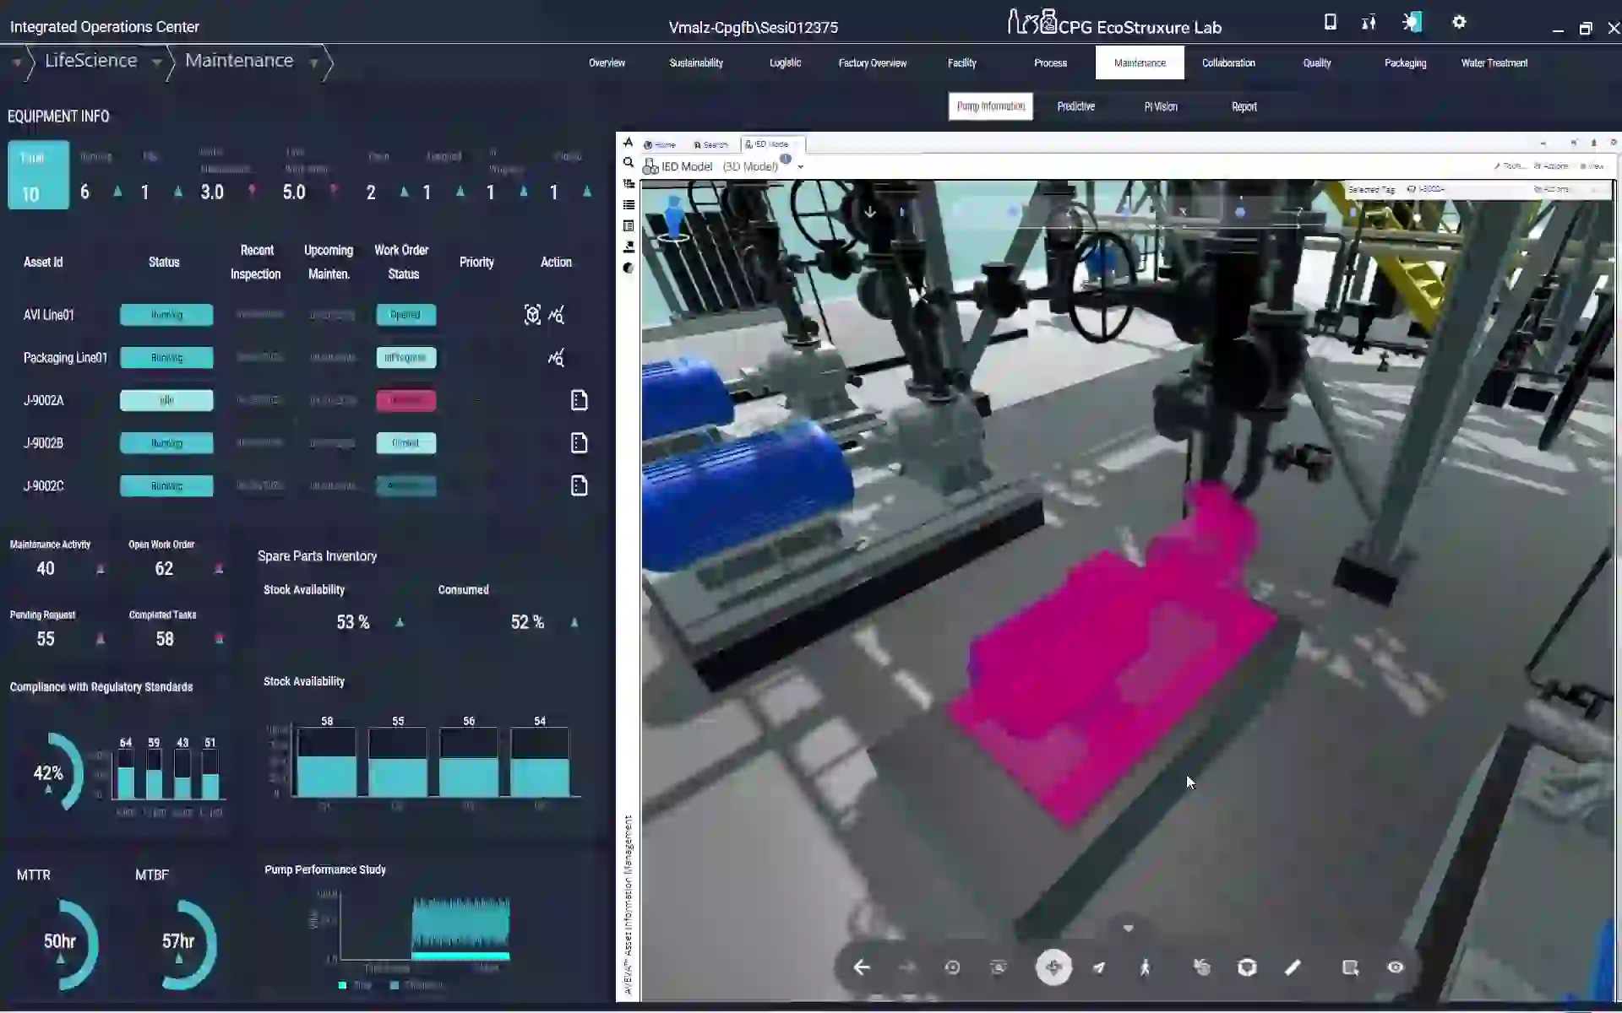Click the list icon in AVEVA left sidebar
This screenshot has height=1013, width=1622.
click(x=629, y=204)
